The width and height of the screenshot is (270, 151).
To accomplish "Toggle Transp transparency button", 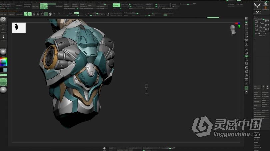I will click(246, 84).
